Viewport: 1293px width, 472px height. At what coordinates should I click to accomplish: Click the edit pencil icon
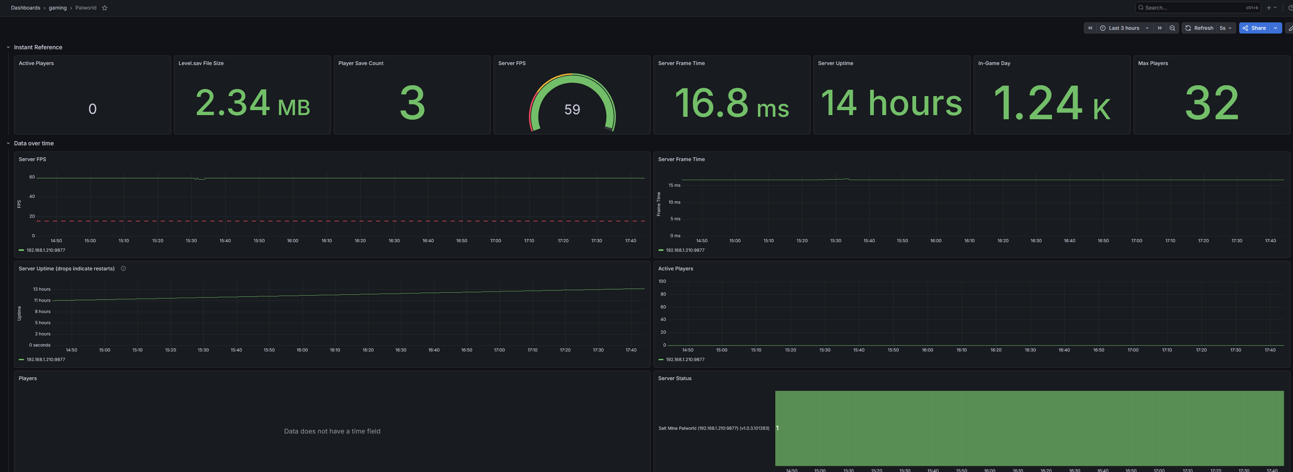point(1290,28)
